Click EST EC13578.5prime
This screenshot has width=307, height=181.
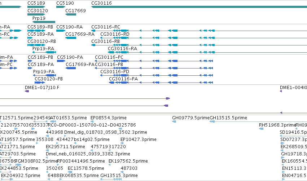[x=70, y=172]
